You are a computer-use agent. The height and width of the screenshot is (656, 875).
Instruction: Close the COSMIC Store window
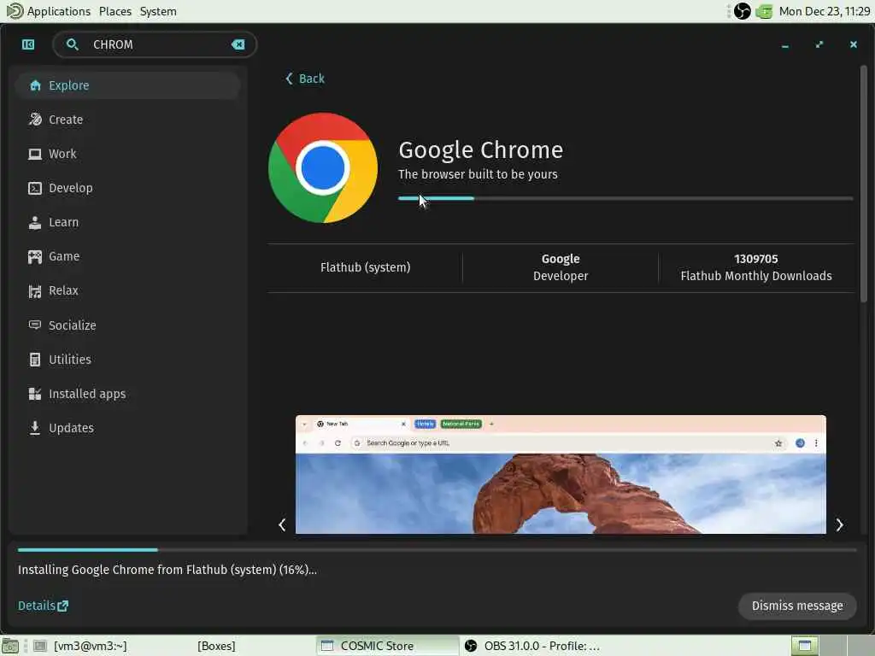click(854, 44)
